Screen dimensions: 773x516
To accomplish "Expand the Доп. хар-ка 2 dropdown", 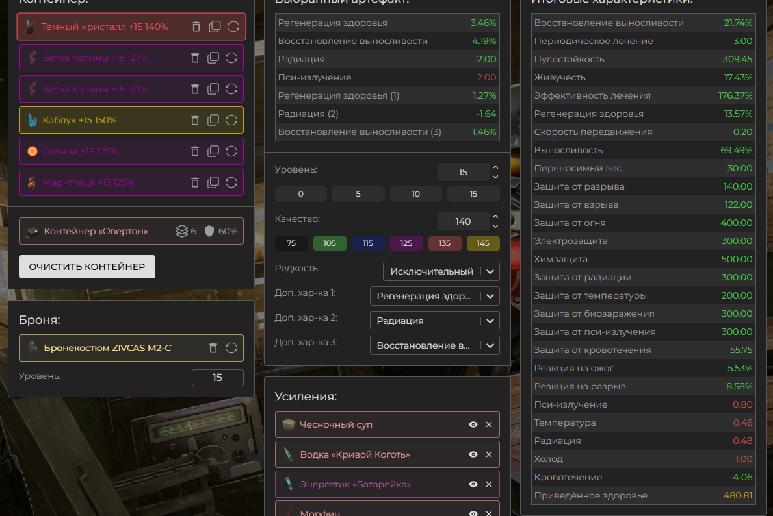I will click(435, 321).
